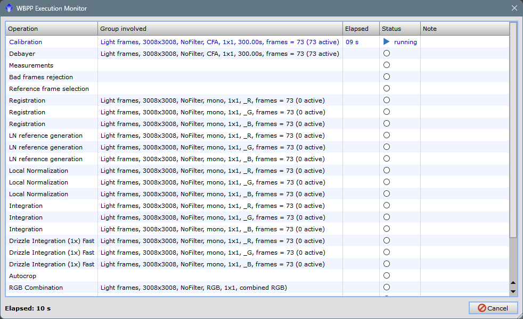Click the Debayer row status circle
The height and width of the screenshot is (319, 523).
pos(387,53)
